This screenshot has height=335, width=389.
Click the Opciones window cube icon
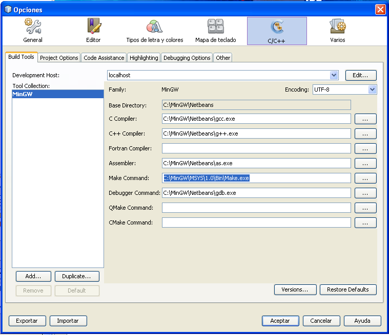8,9
